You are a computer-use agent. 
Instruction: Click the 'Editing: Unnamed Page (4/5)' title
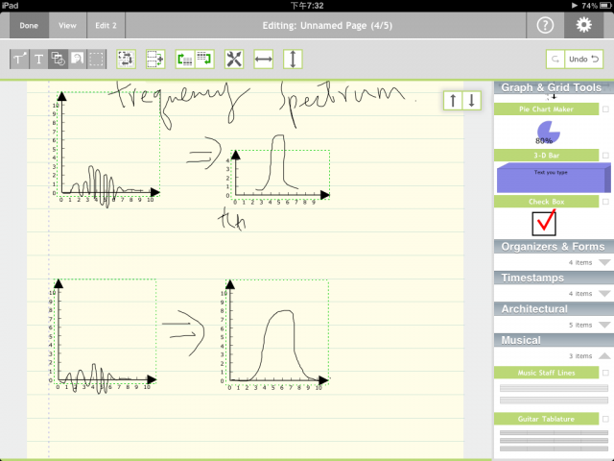click(327, 26)
